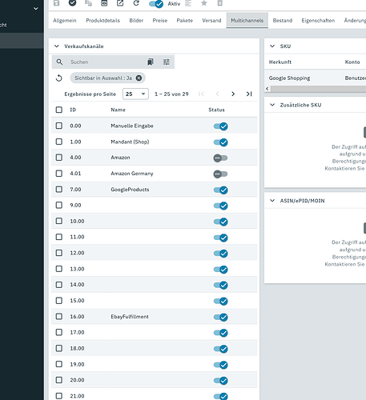Tick the select-all checkbox in table header
Viewport: 366px width, 400px height.
click(59, 110)
